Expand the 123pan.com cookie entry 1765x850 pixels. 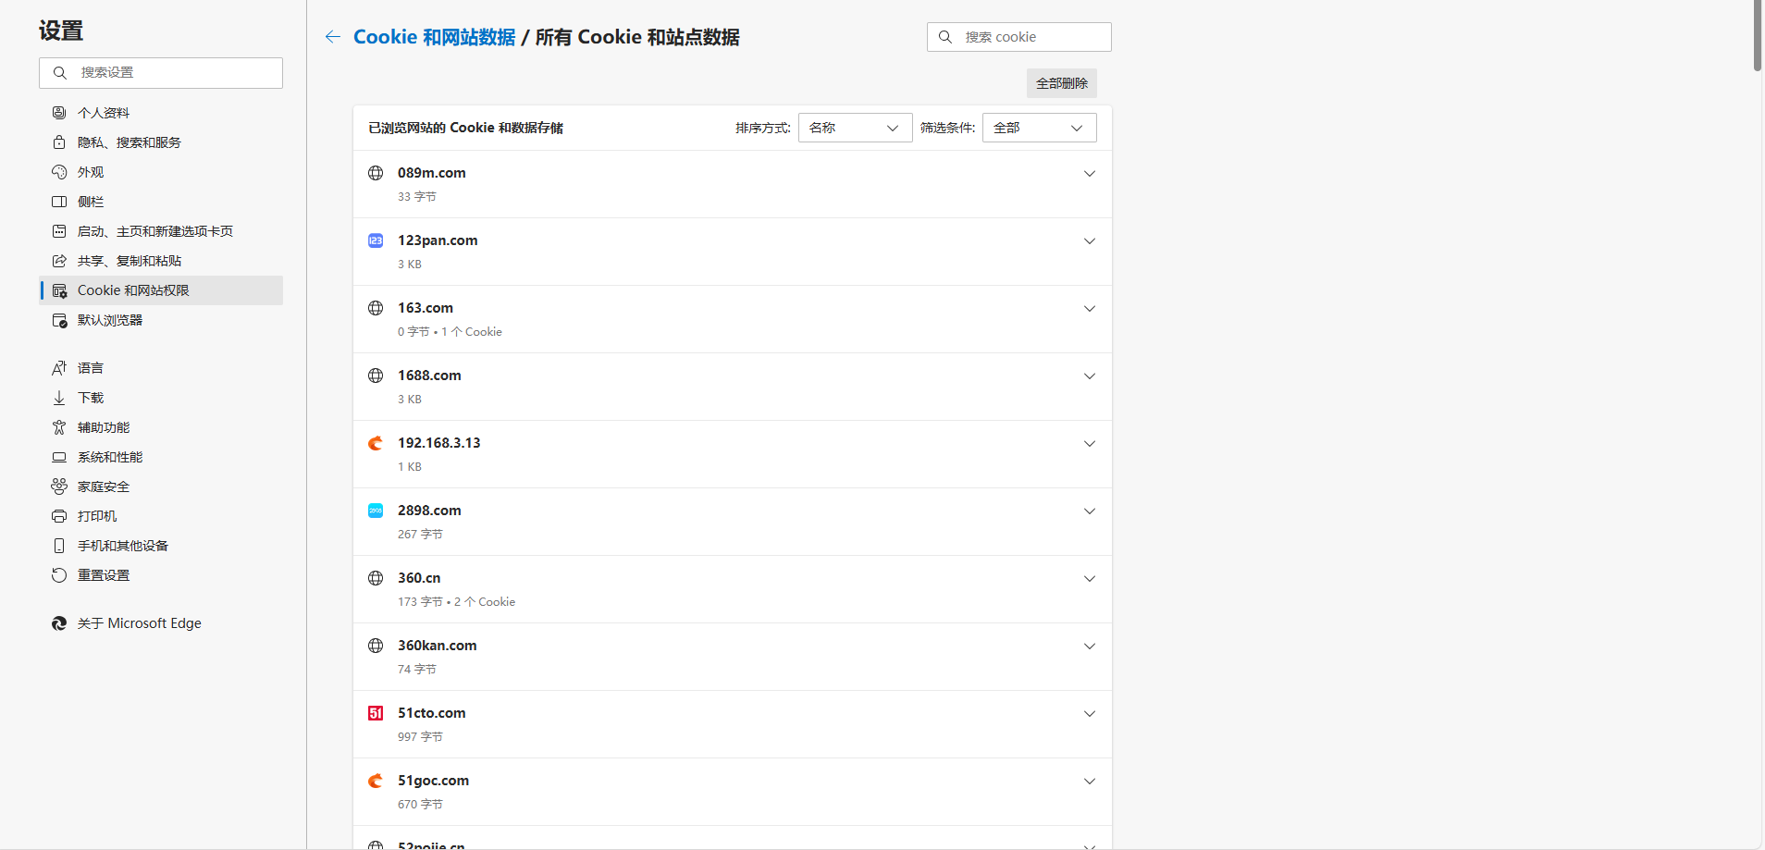point(1090,241)
